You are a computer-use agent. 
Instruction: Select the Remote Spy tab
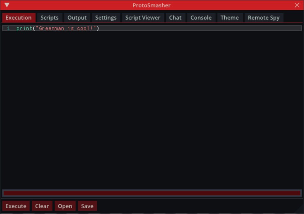click(x=264, y=18)
